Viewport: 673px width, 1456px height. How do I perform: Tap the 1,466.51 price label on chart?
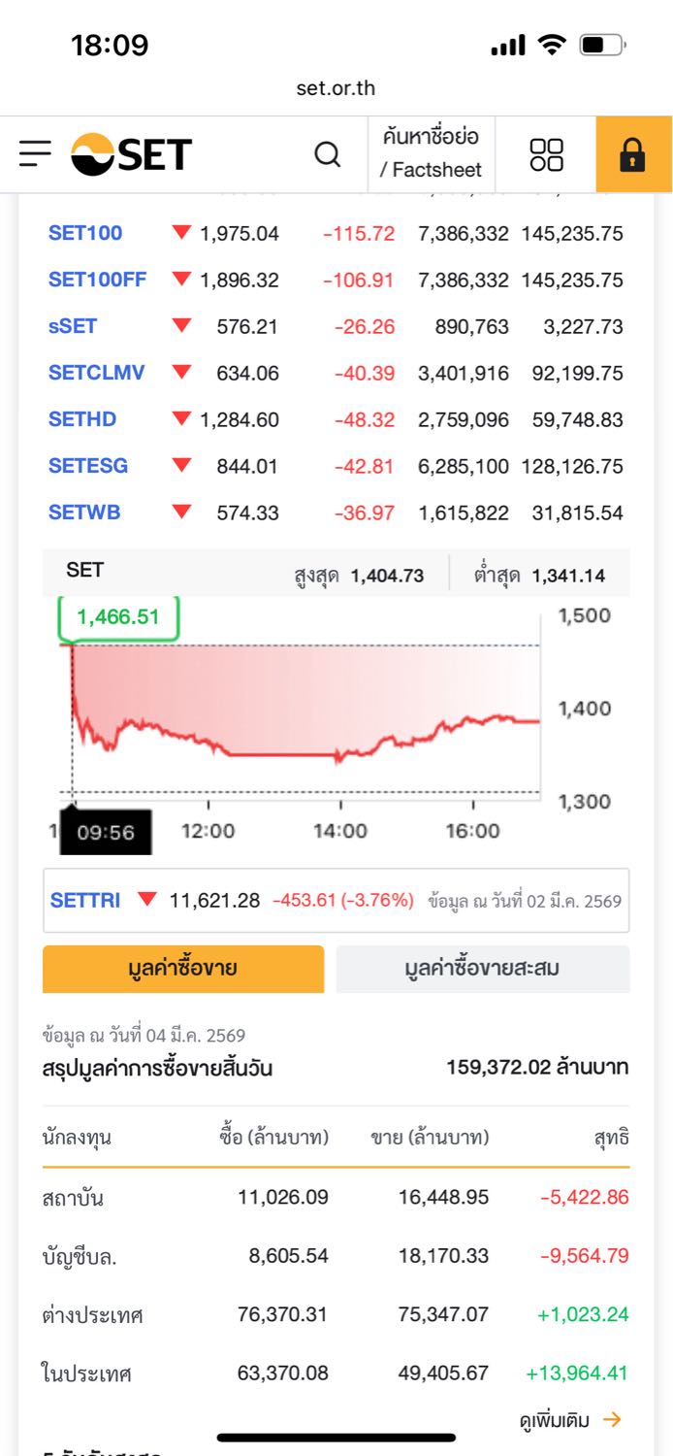click(118, 617)
